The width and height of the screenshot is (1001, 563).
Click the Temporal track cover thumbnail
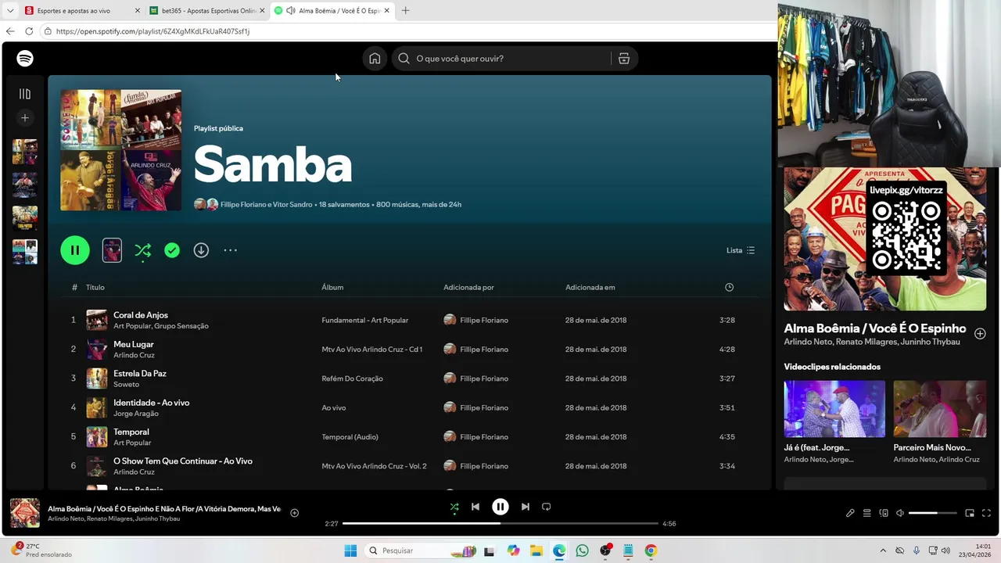[97, 436]
